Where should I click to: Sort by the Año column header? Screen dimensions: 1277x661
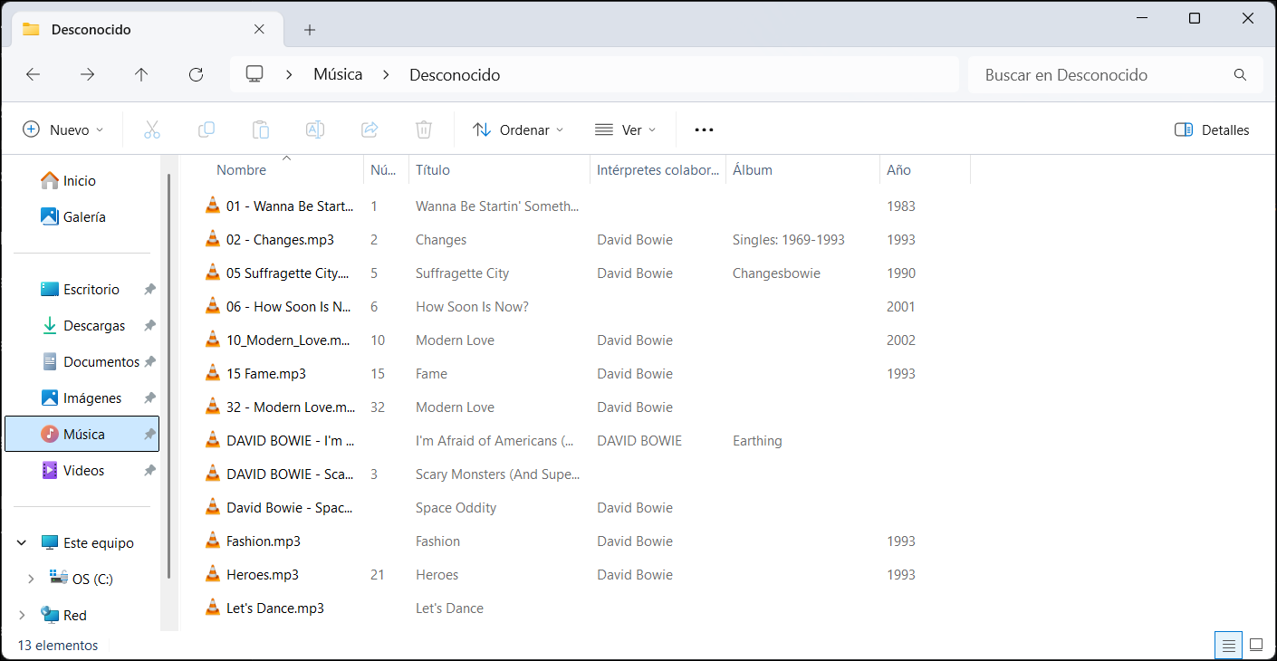pos(925,169)
